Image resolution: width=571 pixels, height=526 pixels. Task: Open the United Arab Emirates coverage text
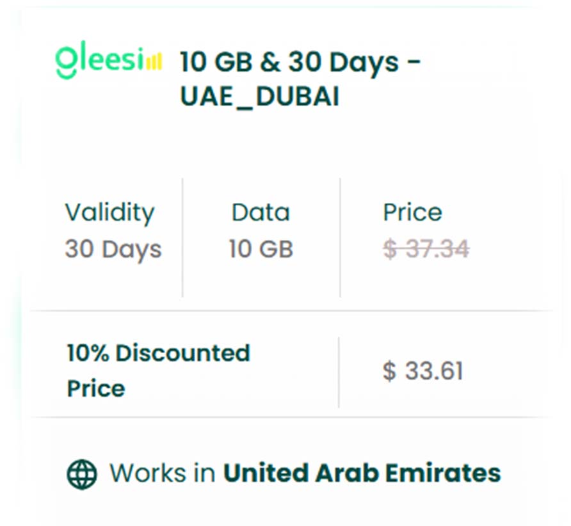click(x=362, y=474)
